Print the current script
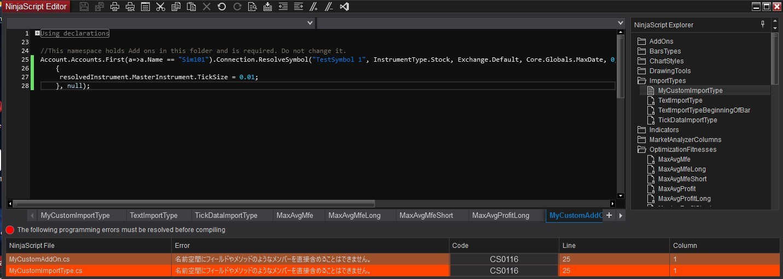The height and width of the screenshot is (279, 783). [114, 7]
